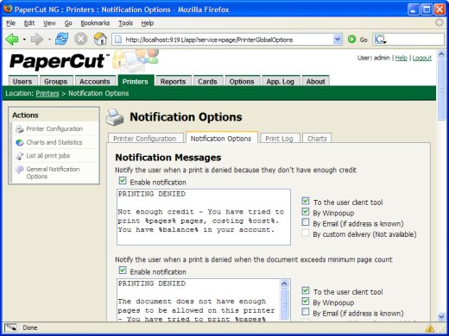Open the View menu

coord(49,23)
